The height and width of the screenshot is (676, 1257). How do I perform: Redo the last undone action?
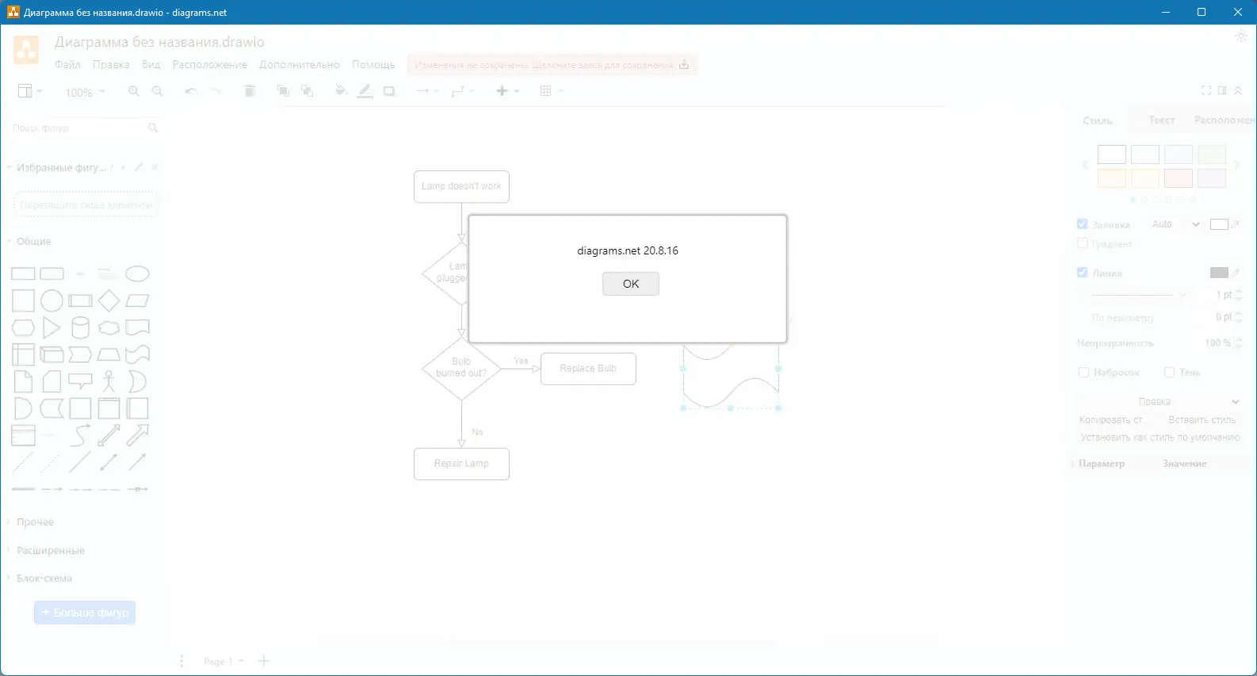coord(215,91)
